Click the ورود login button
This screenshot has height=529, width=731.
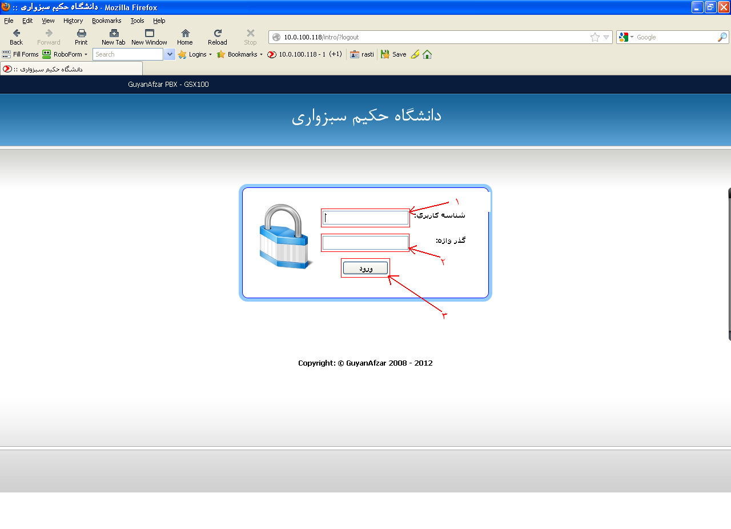click(x=365, y=268)
